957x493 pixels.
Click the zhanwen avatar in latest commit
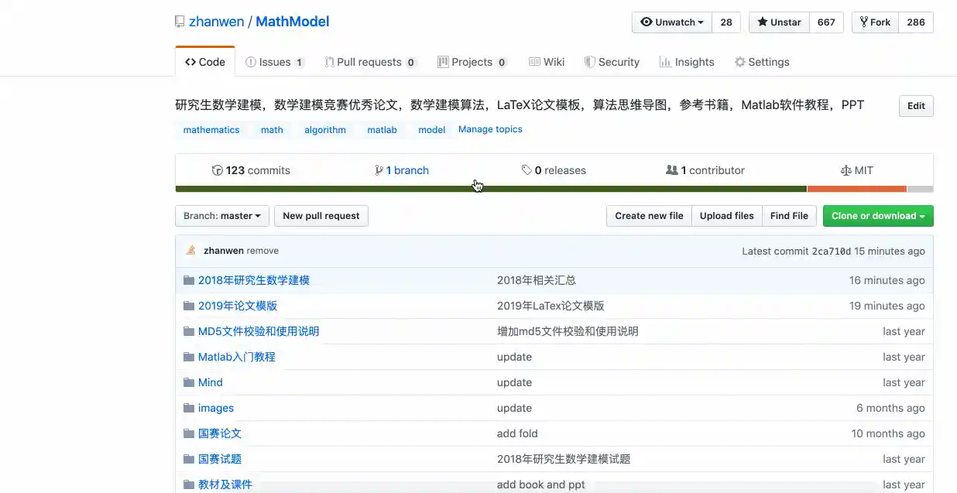tap(190, 250)
